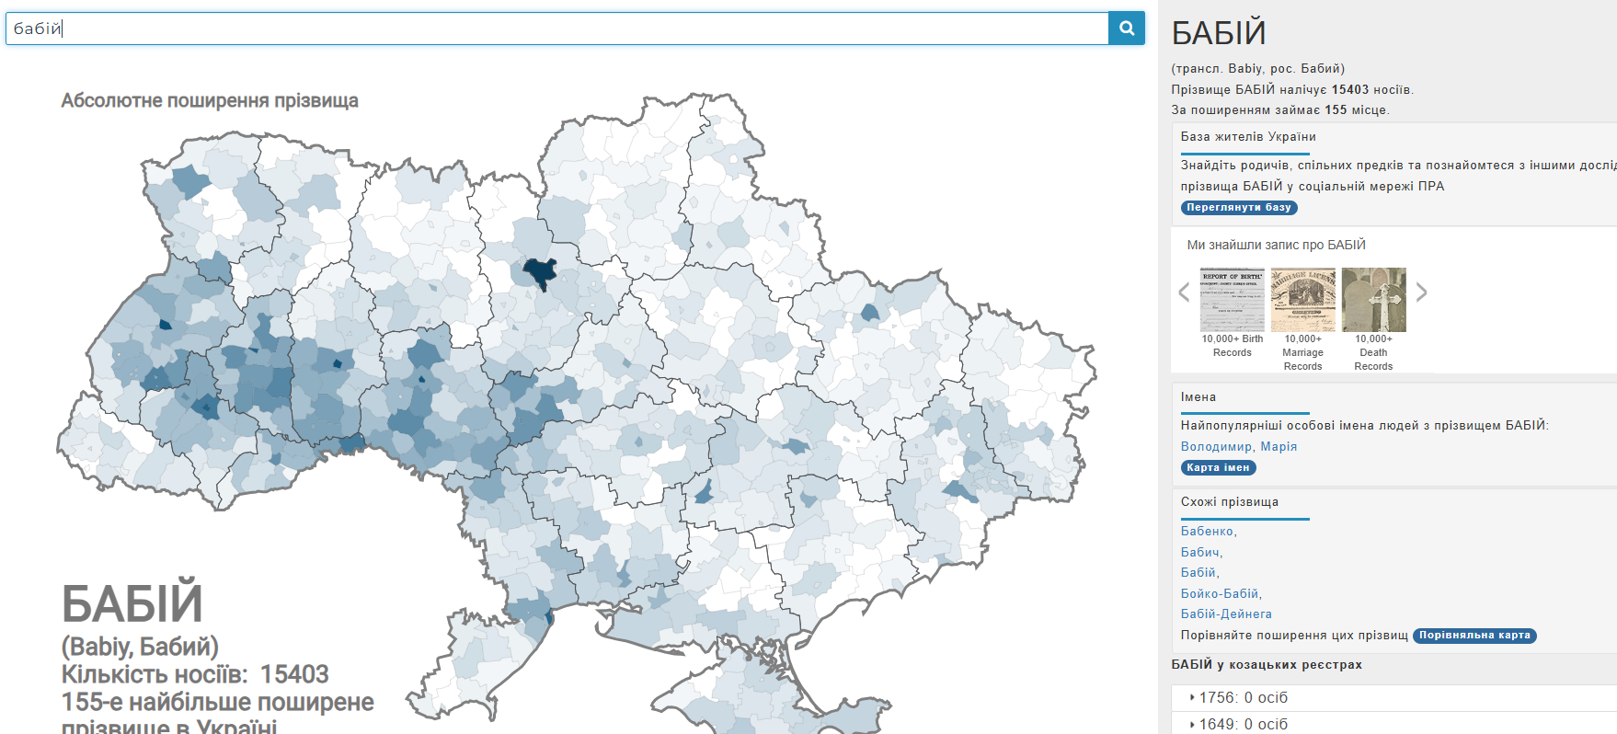Open the Marriage Records thumbnail
This screenshot has width=1617, height=734.
1302,300
